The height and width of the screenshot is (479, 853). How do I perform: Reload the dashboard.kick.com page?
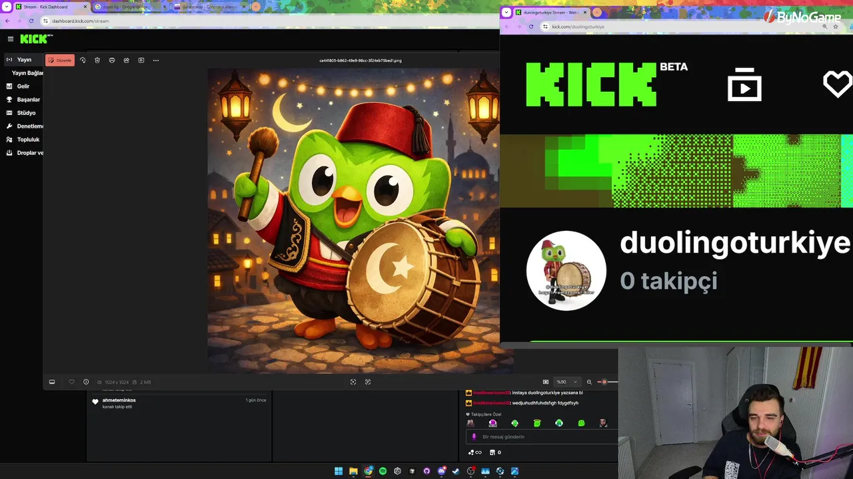pyautogui.click(x=31, y=21)
